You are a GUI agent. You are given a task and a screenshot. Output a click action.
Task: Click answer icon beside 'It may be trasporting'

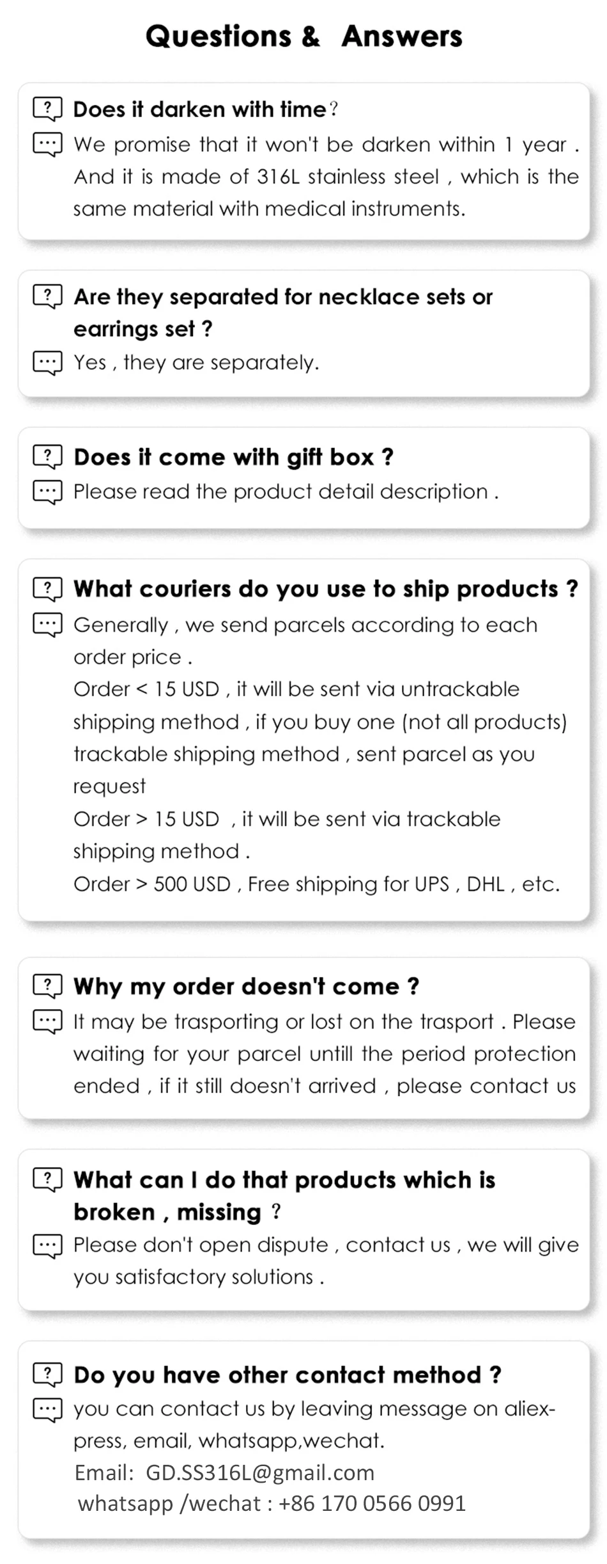point(47,1022)
